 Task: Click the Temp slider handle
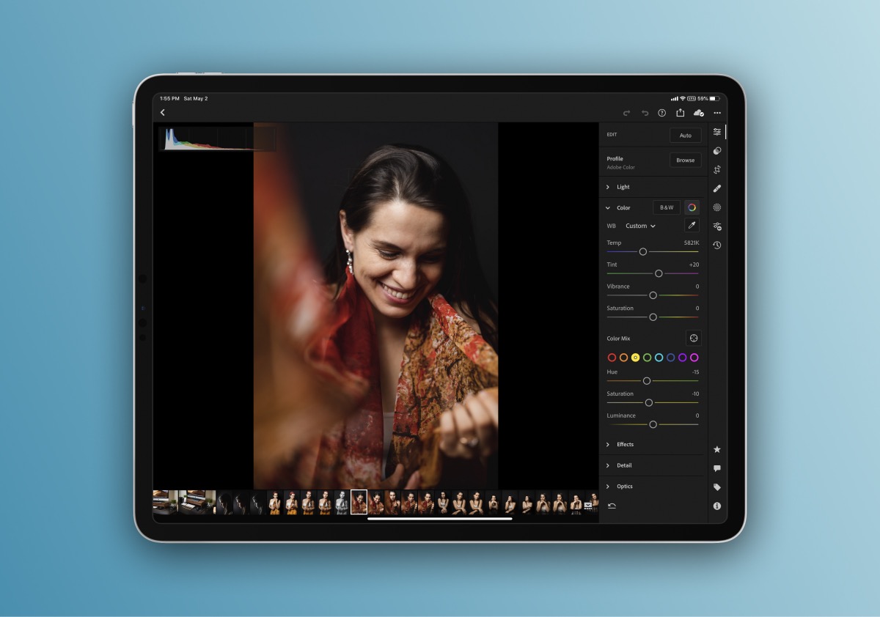click(x=643, y=251)
